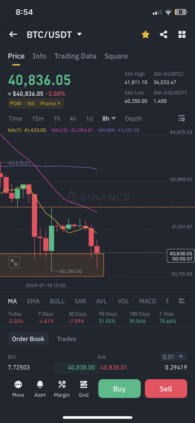Toggle the VOL sub-indicator
The image size is (195, 423).
coord(123,301)
